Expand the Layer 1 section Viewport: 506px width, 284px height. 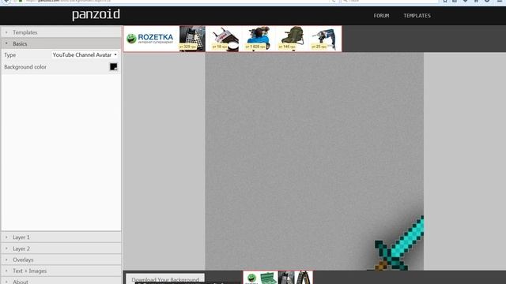coord(61,237)
